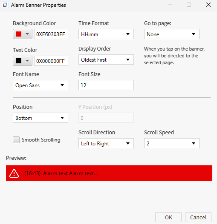Click the alarm warning triangle icon in preview
This screenshot has width=217, height=224.
tap(14, 173)
